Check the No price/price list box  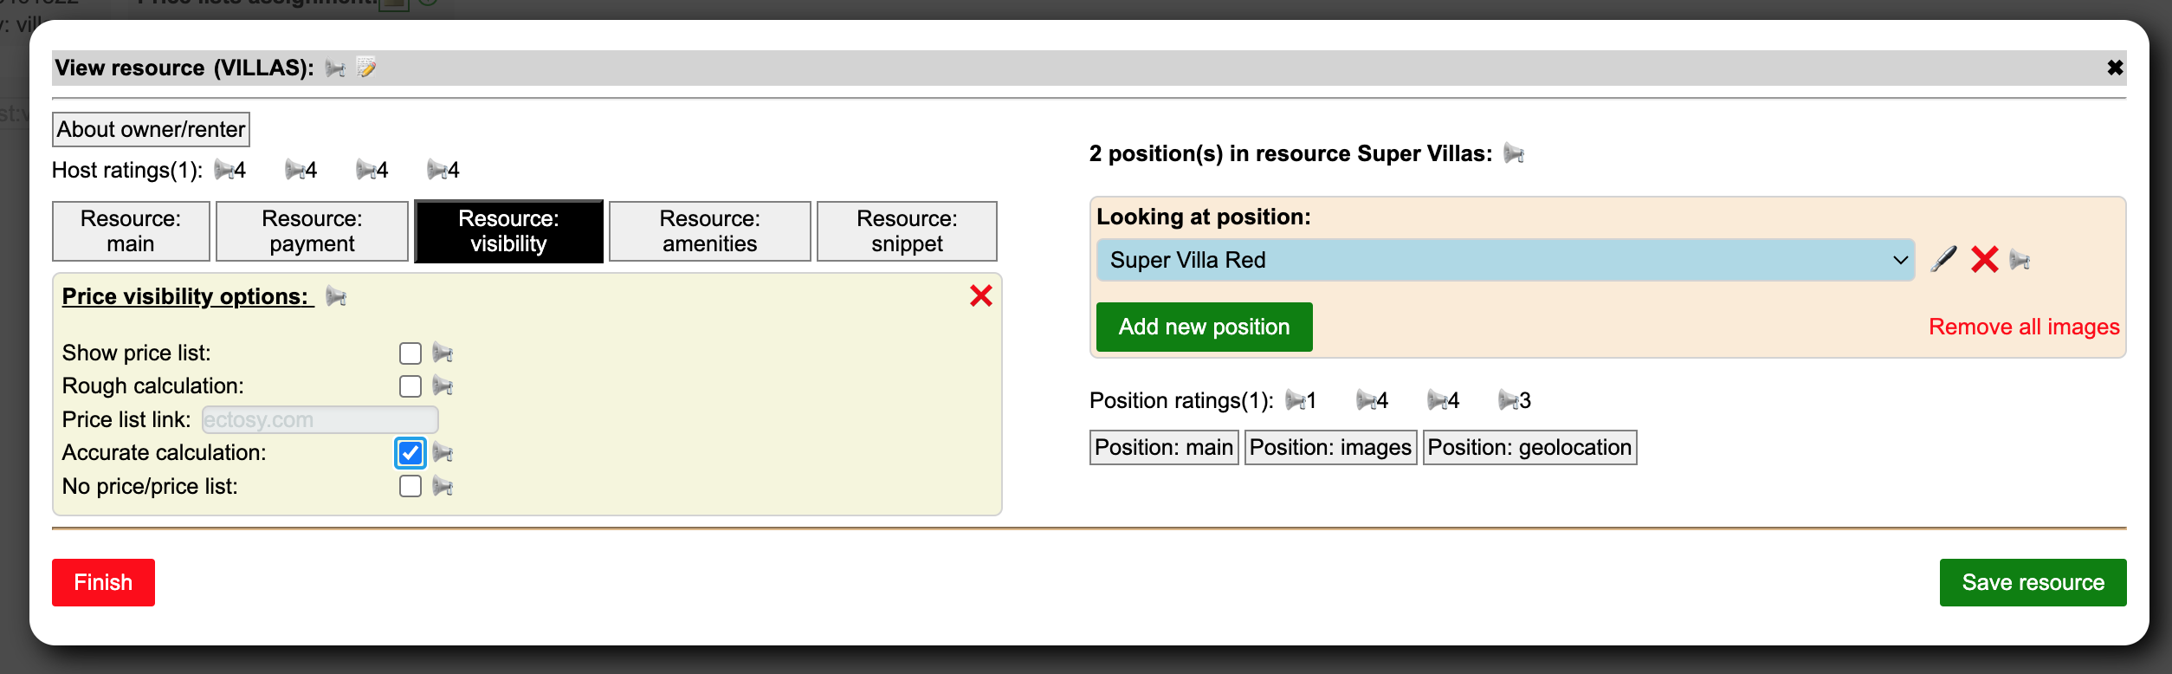410,487
